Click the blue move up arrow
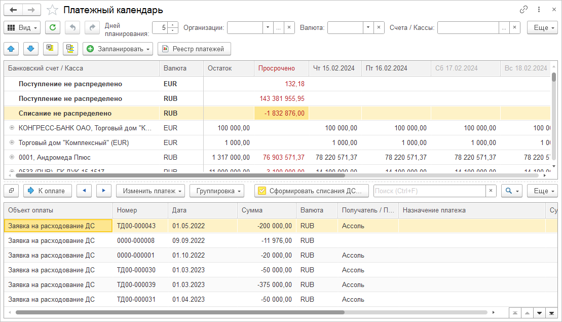Viewport: 562px width, 322px height. tap(12, 49)
